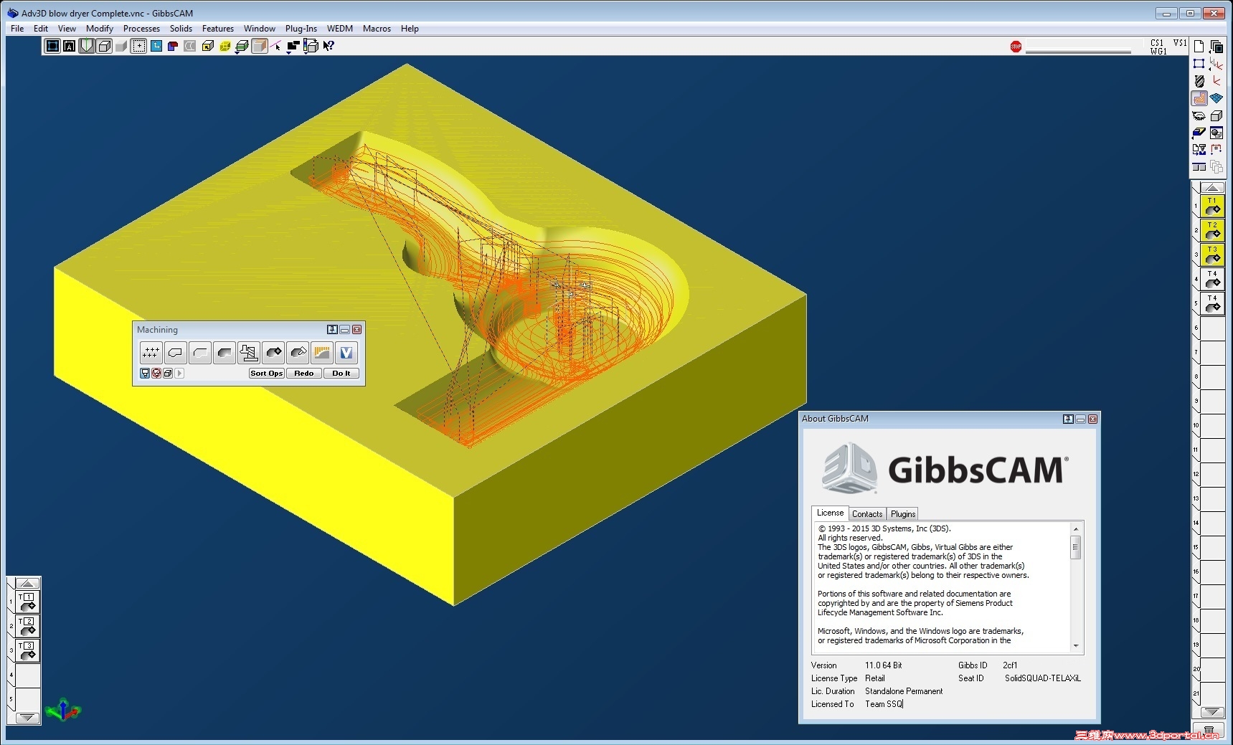This screenshot has width=1233, height=745.
Task: Open the Surface Modeling mesh icon
Action: 1217,98
